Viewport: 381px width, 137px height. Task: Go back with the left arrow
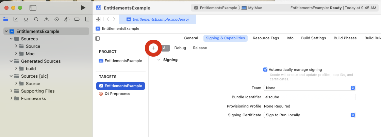click(x=108, y=19)
